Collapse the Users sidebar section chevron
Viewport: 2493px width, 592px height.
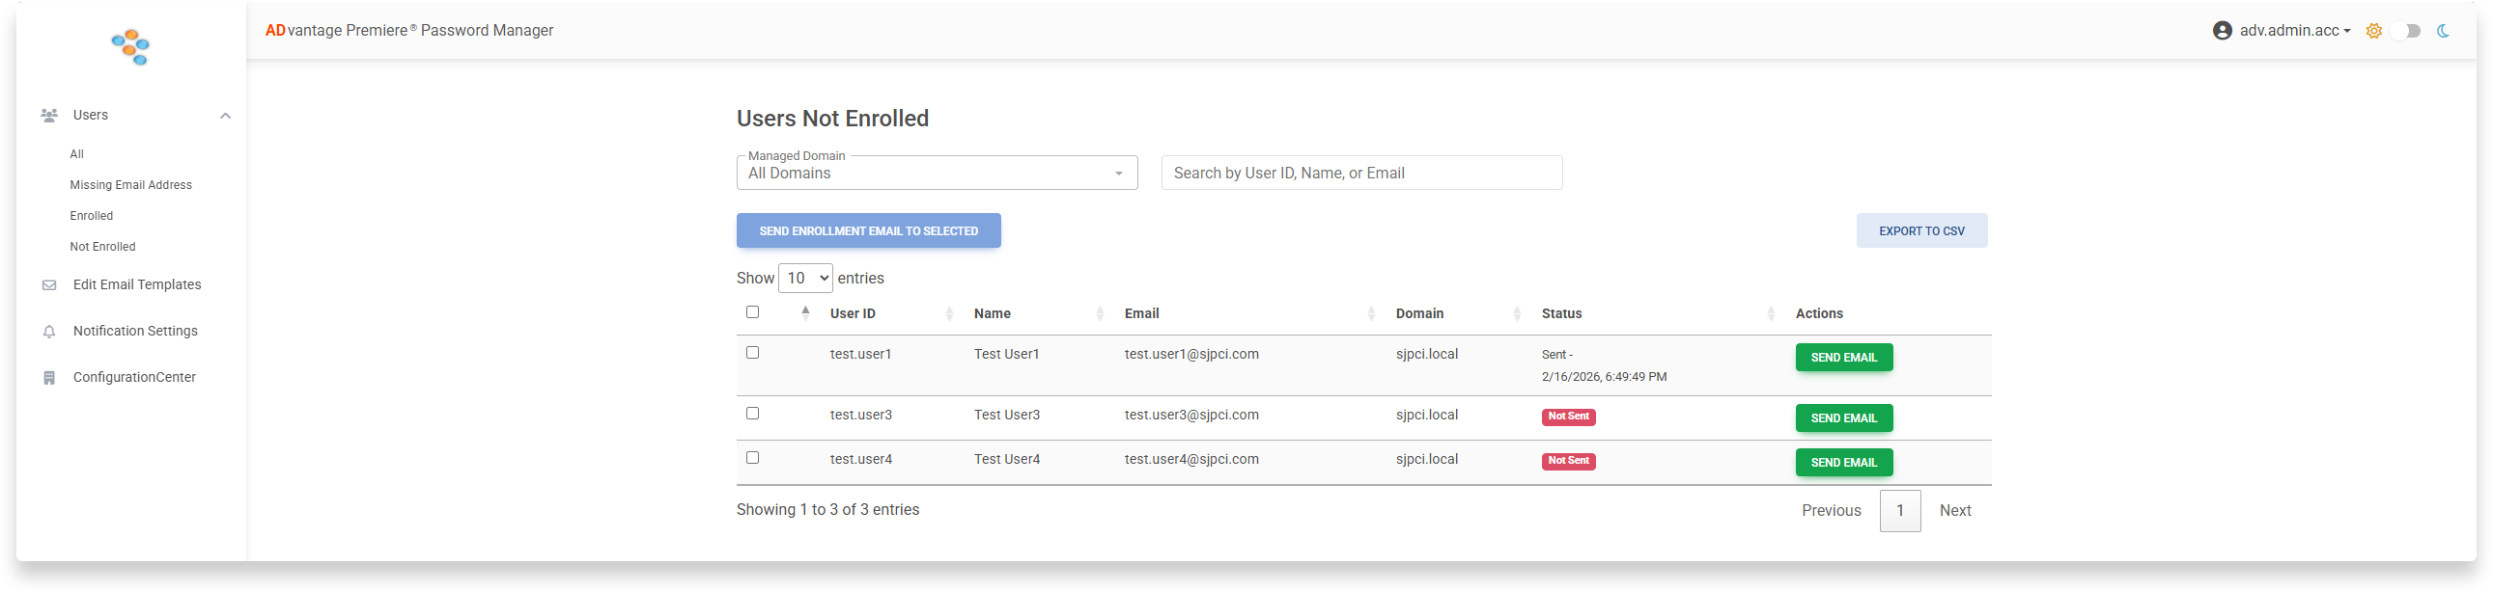(226, 116)
